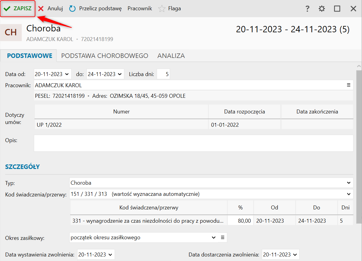Switch to ANALIZA tab
This screenshot has height=261, width=362.
171,56
